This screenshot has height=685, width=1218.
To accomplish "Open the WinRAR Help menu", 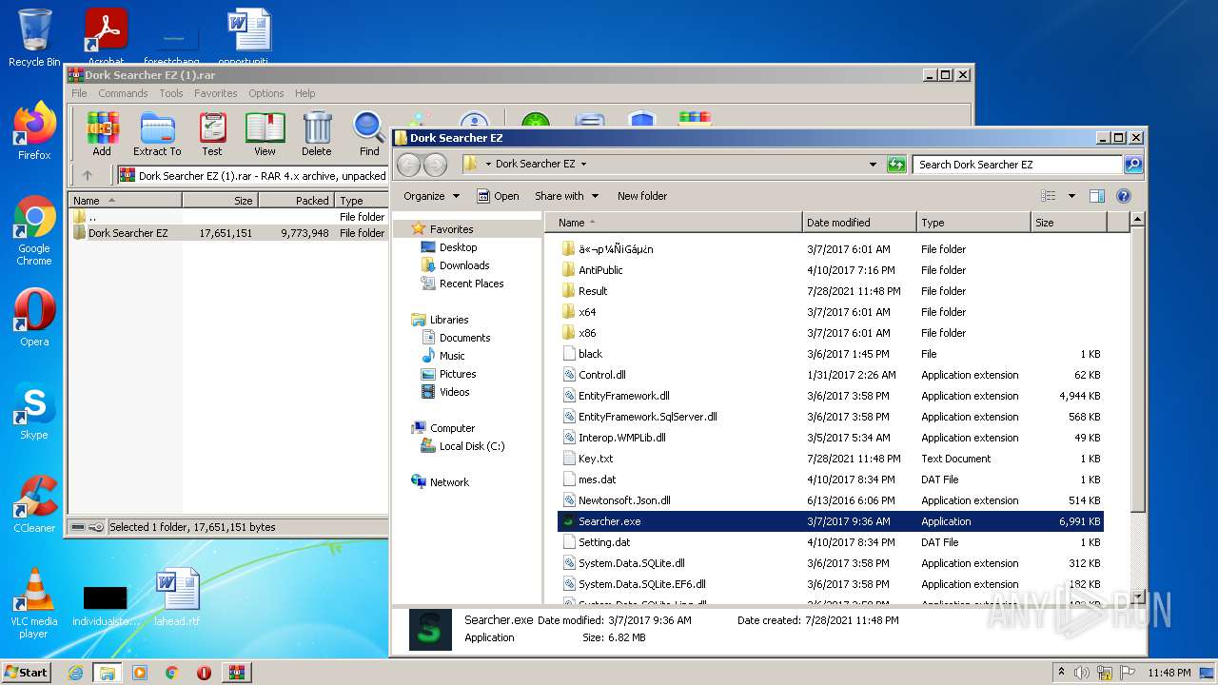I will 304,93.
